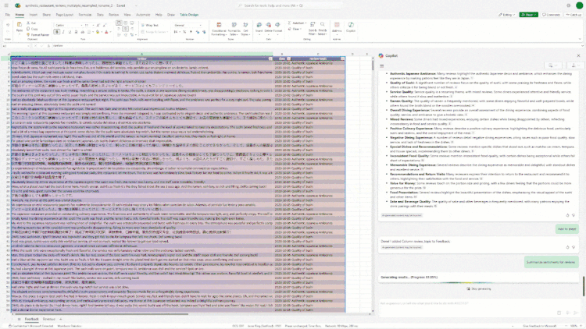Viewport: 586px width, 329px height.
Task: Click the Search for tools box
Action: [x=290, y=5]
